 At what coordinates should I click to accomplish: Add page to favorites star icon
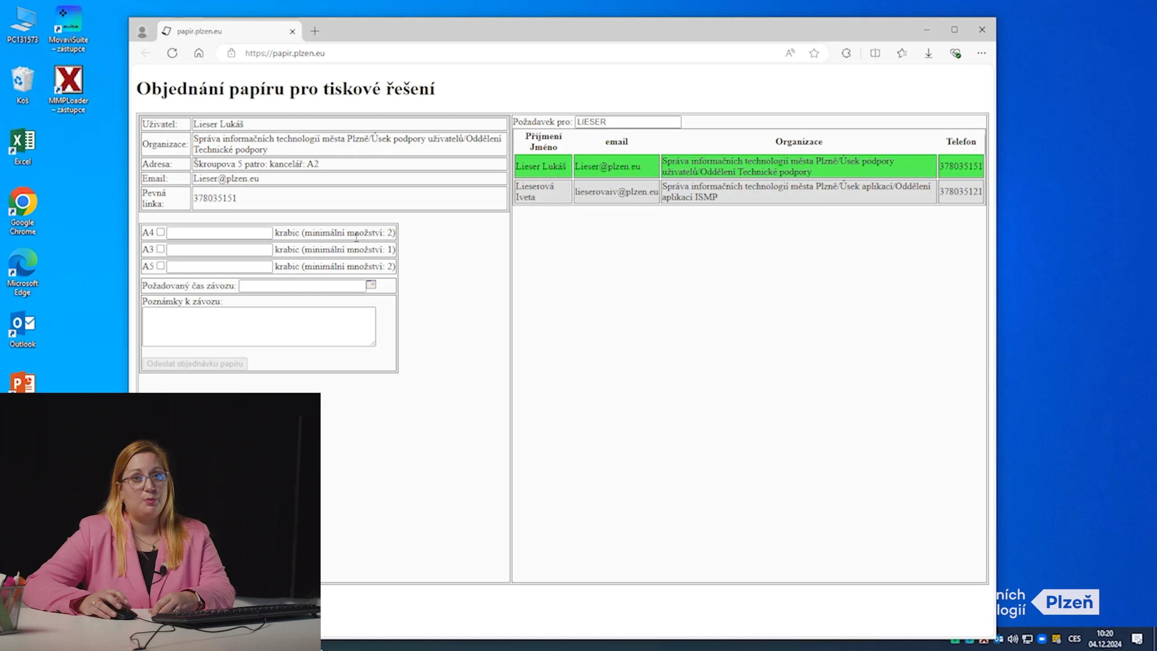(x=814, y=53)
